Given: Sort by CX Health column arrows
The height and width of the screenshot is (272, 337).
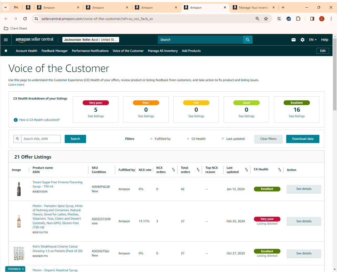Looking at the screenshot, I should pyautogui.click(x=280, y=170).
